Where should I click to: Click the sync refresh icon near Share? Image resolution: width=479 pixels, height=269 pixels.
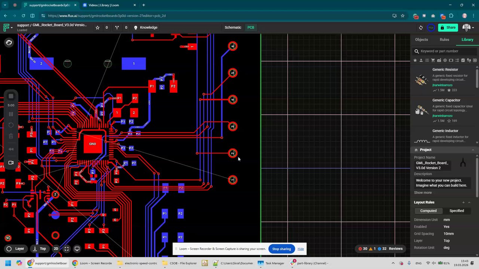421,28
